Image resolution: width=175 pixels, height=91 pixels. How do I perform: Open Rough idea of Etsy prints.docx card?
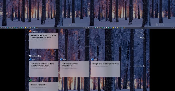[106, 69]
